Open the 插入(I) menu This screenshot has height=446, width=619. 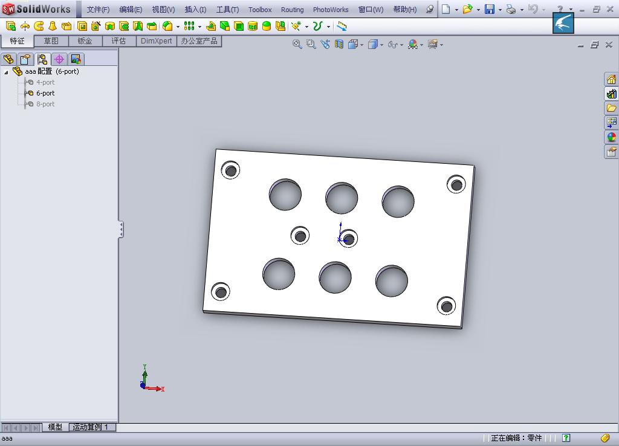[x=195, y=10]
